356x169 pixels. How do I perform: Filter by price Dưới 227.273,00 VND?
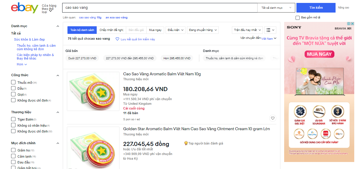[x=82, y=58]
